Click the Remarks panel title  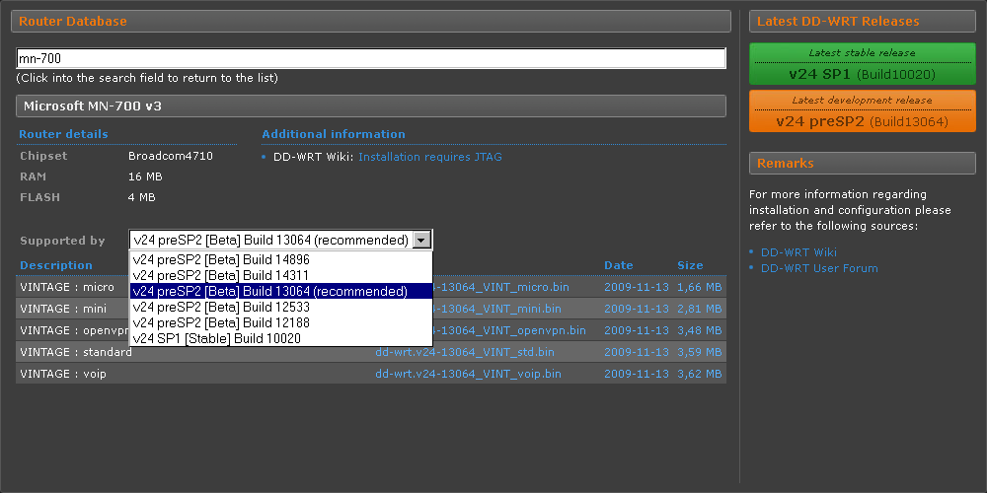click(x=785, y=163)
